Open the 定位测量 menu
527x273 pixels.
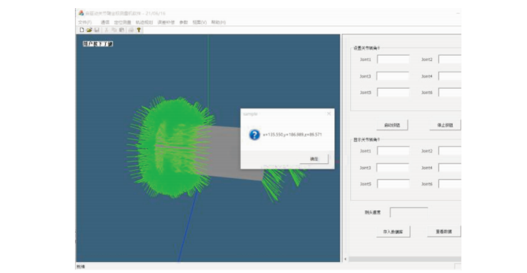tap(123, 23)
